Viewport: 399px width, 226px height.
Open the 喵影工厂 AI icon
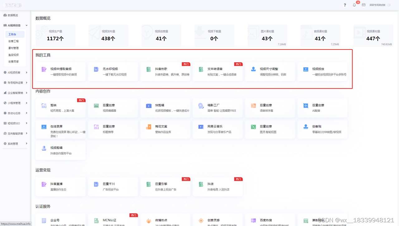[x=201, y=106]
